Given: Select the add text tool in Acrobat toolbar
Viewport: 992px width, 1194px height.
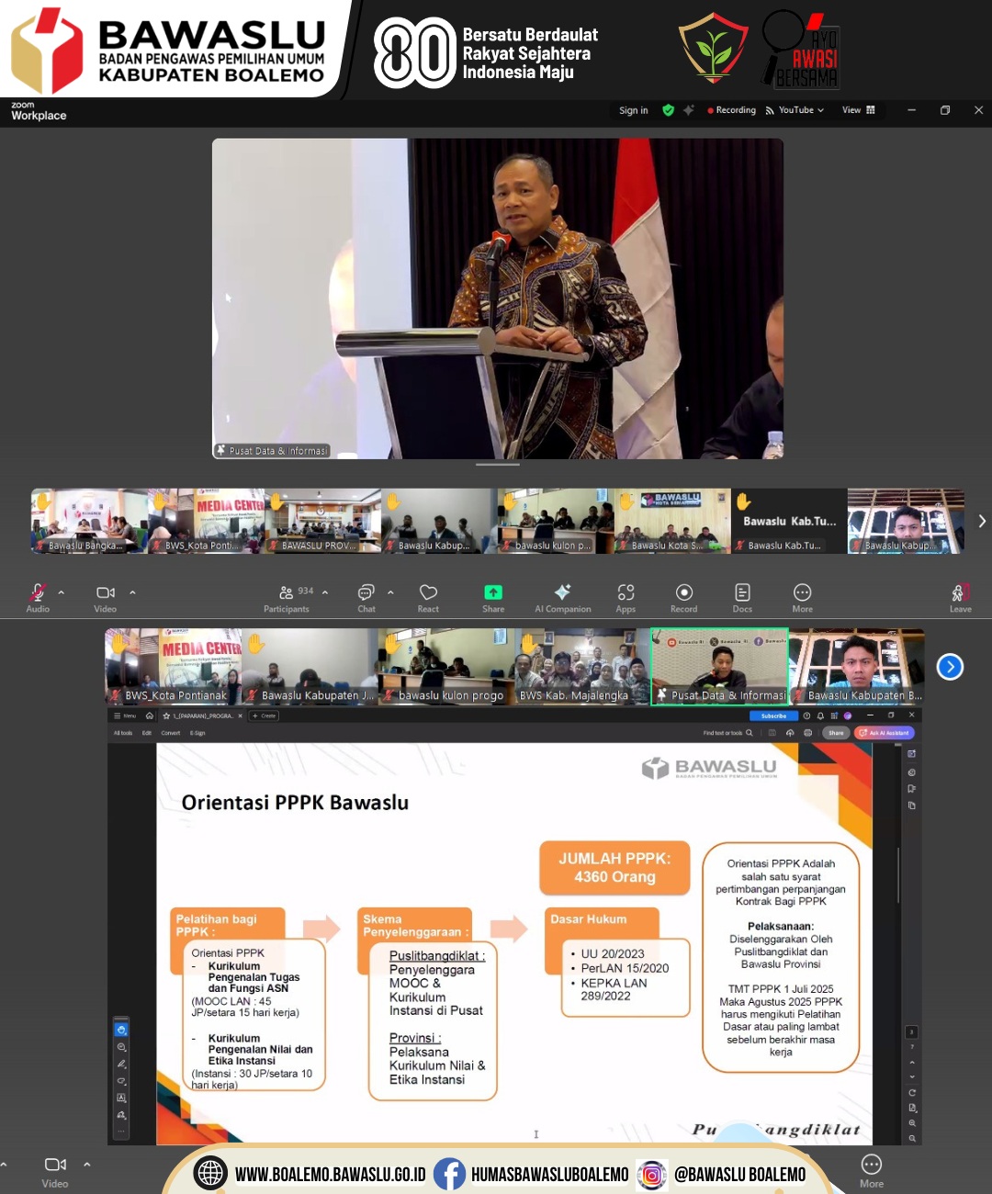Looking at the screenshot, I should coord(121,1098).
